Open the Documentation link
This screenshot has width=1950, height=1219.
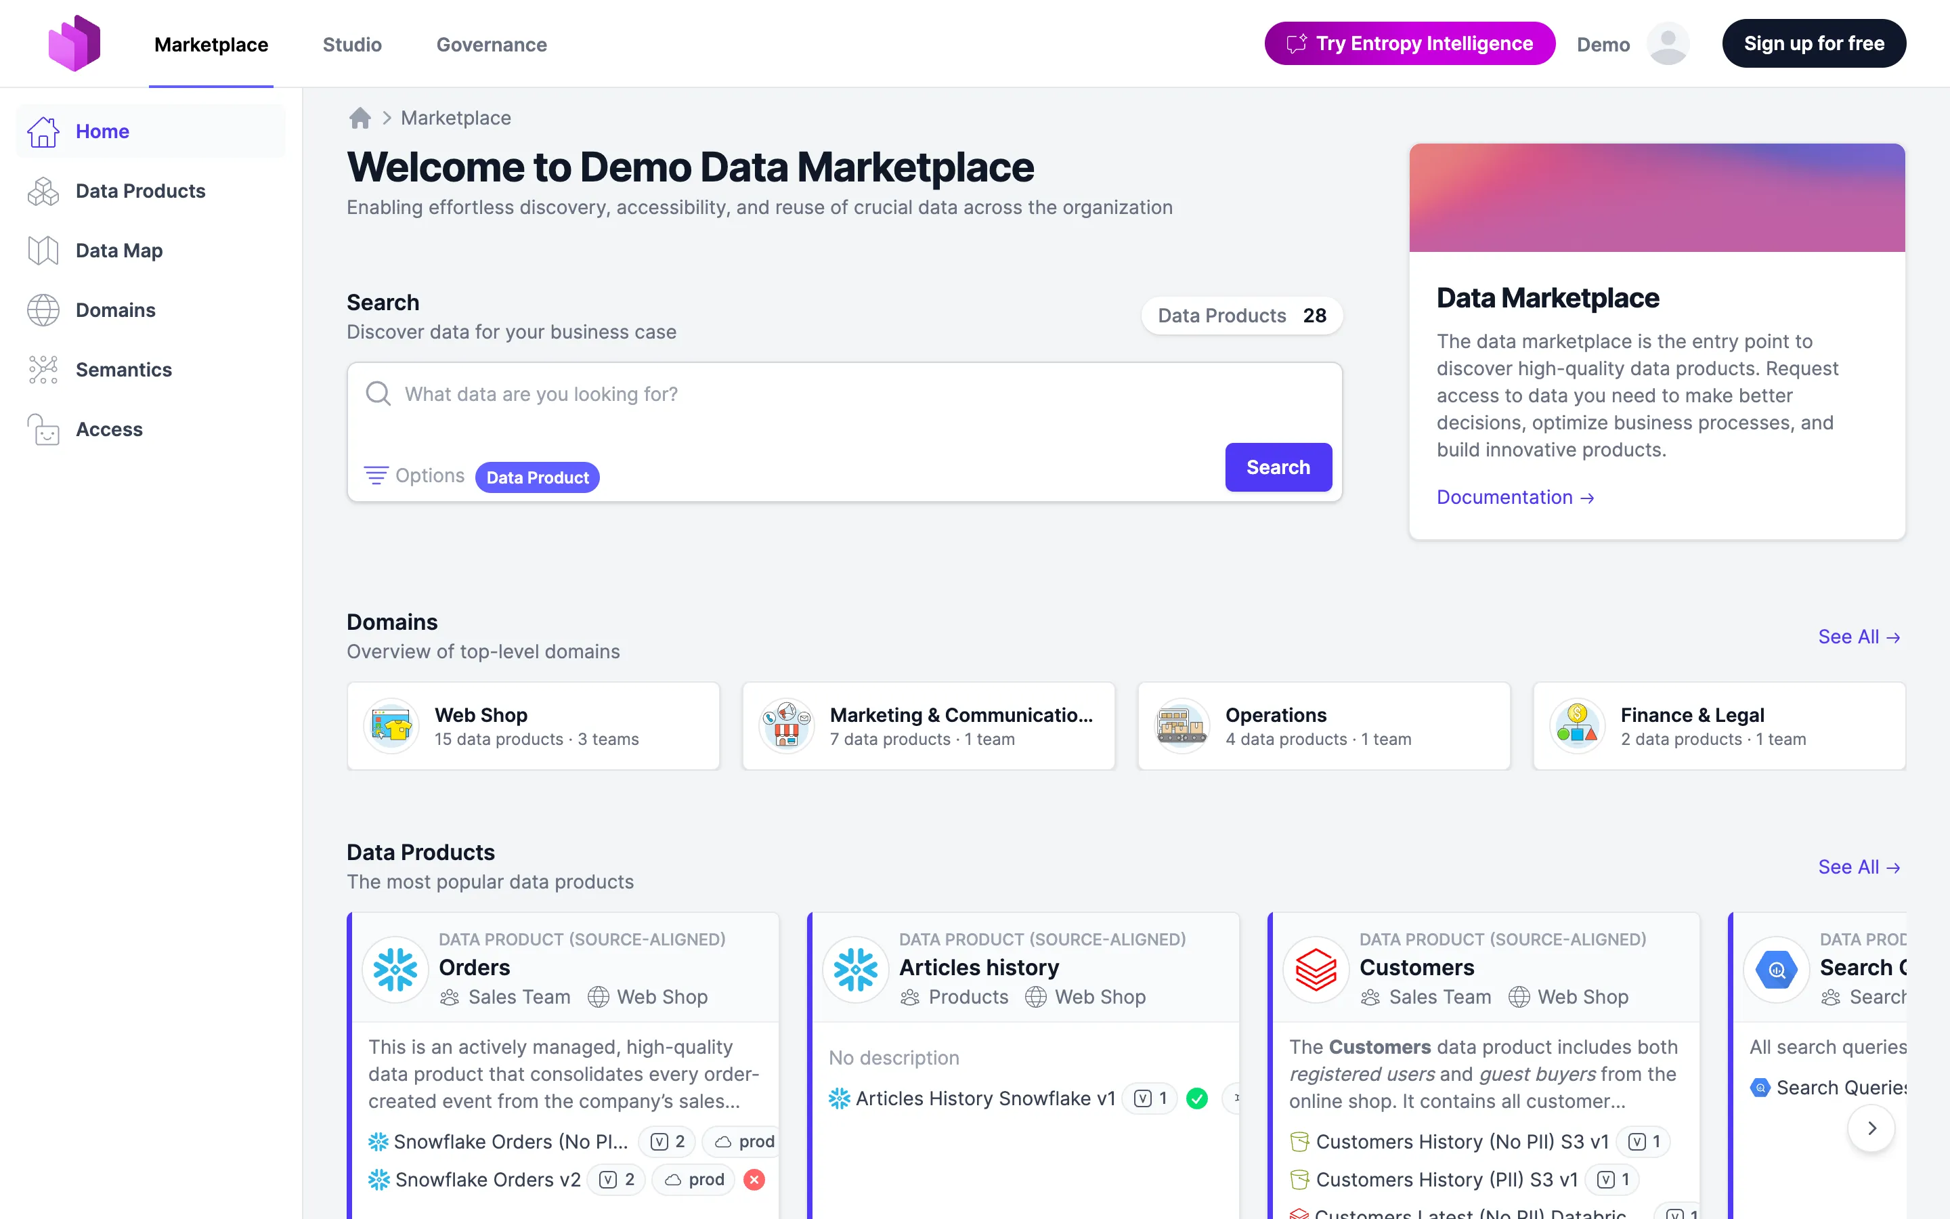[x=1516, y=498]
